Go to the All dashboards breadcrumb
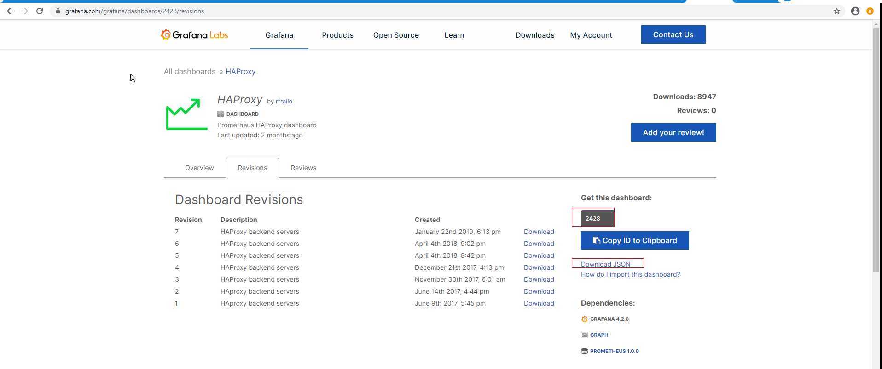882x369 pixels. pos(190,71)
